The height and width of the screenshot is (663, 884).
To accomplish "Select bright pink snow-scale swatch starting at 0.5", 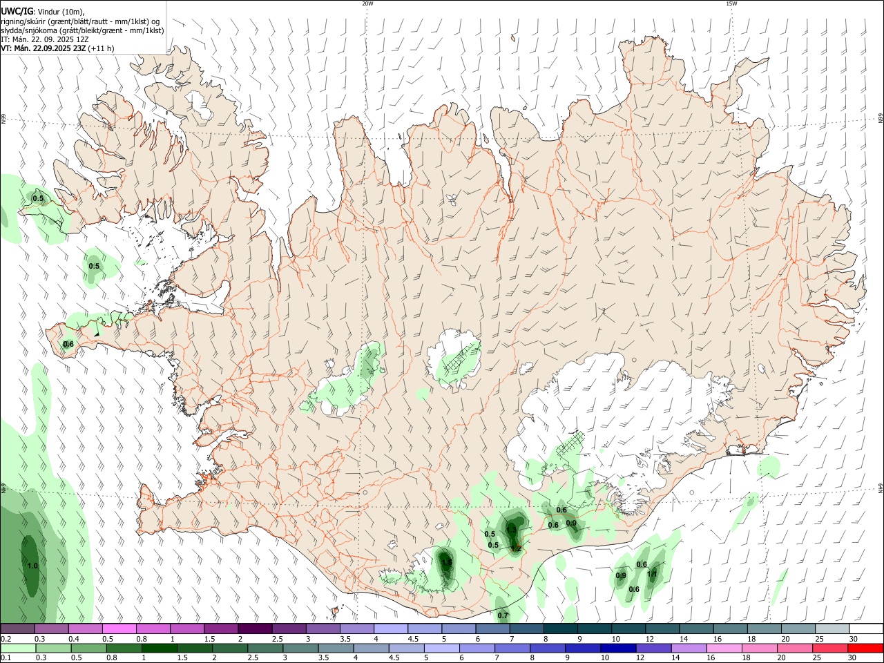I will pyautogui.click(x=119, y=628).
